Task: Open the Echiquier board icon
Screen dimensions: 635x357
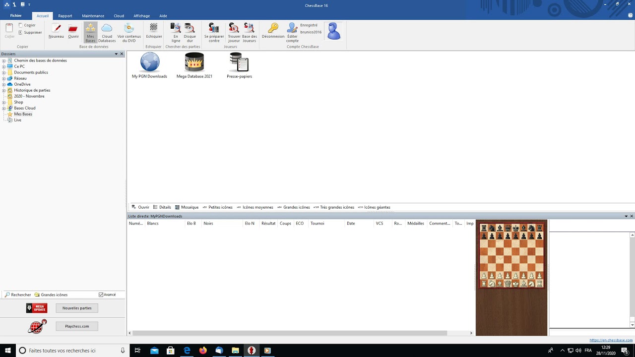Action: [x=154, y=31]
